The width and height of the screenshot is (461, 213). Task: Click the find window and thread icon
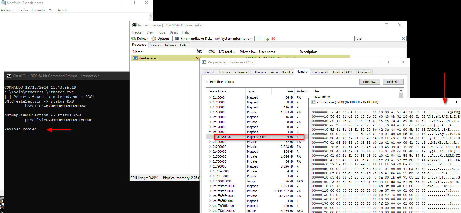click(266, 39)
